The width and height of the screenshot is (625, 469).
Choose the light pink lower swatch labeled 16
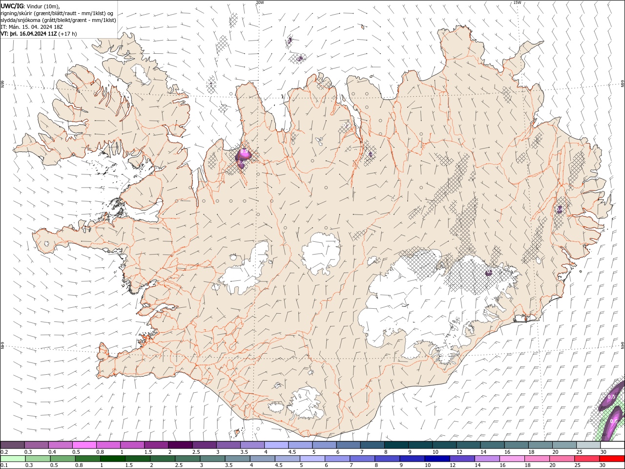(x=511, y=459)
